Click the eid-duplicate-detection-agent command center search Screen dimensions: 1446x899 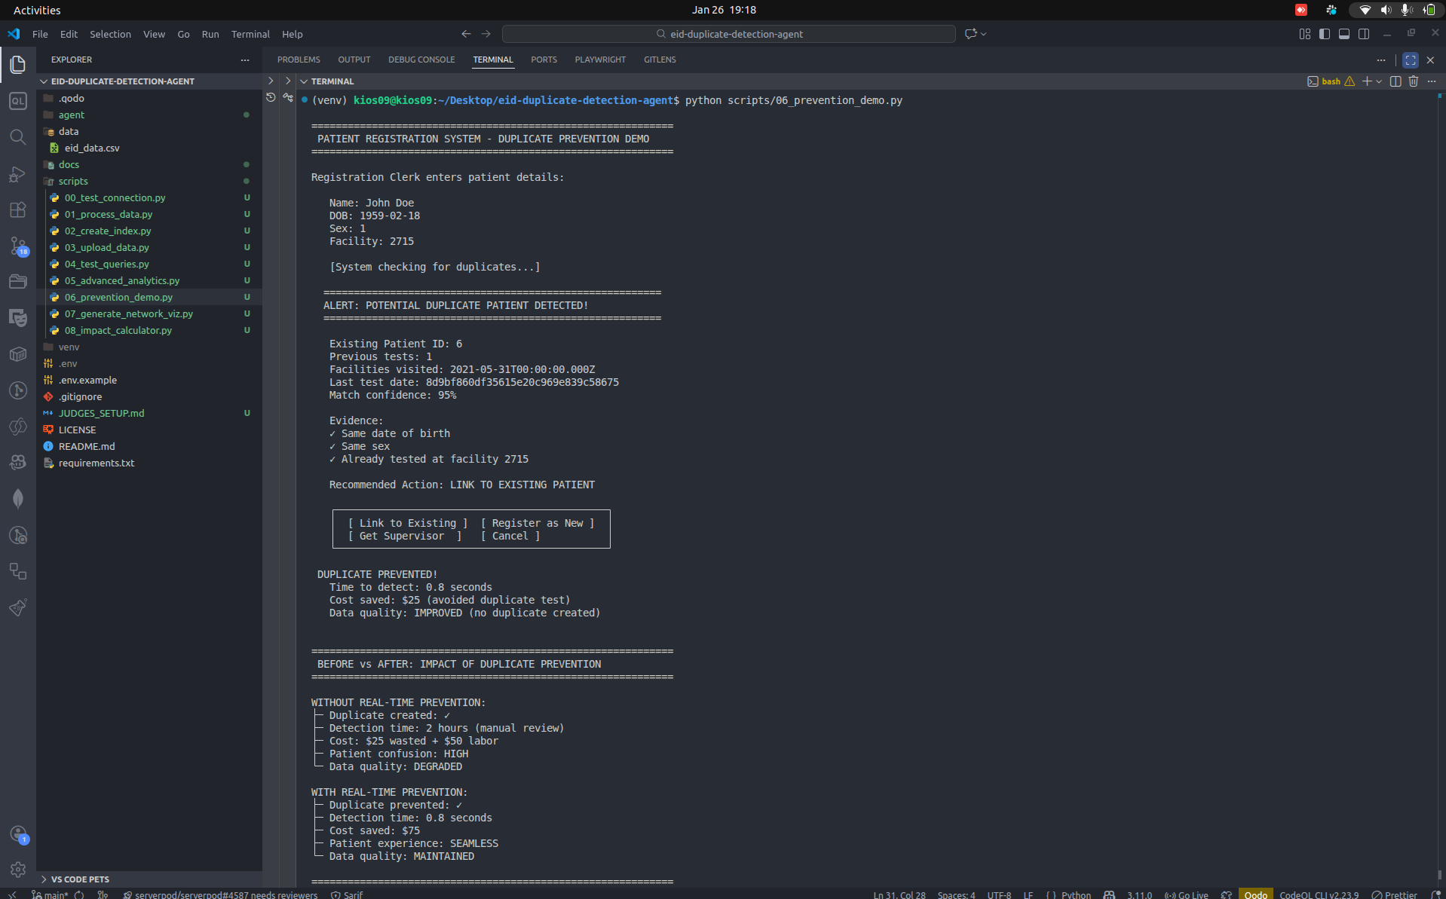pos(729,34)
